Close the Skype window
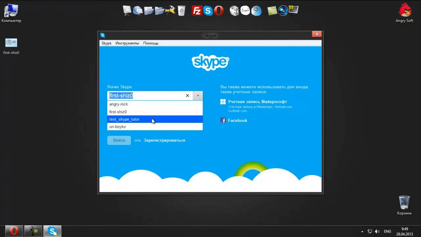This screenshot has width=421, height=237. [317, 34]
